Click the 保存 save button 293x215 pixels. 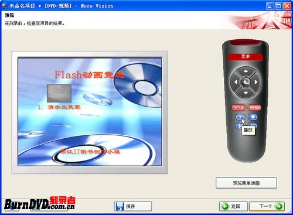[x=133, y=206]
